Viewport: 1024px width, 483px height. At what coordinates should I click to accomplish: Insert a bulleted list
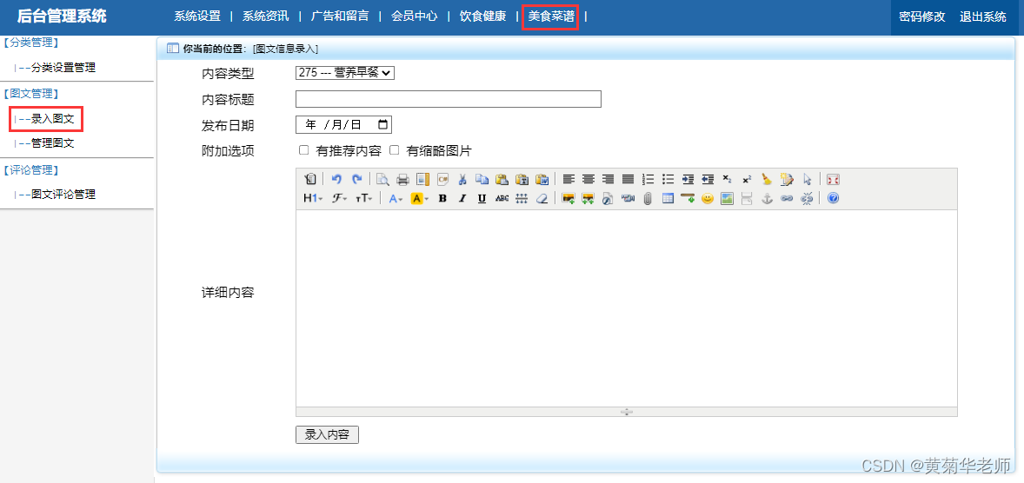pyautogui.click(x=668, y=179)
